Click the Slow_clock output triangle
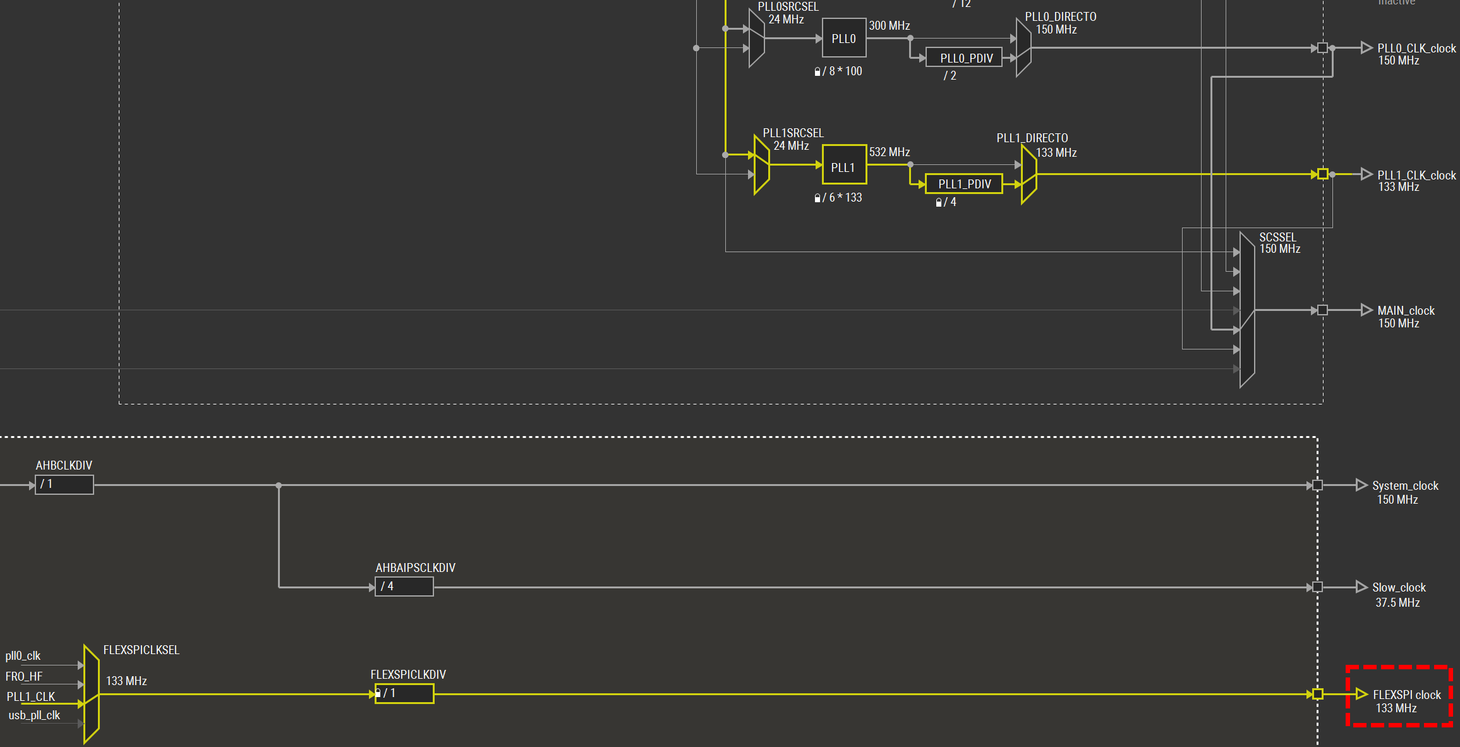The height and width of the screenshot is (747, 1460). pos(1361,587)
